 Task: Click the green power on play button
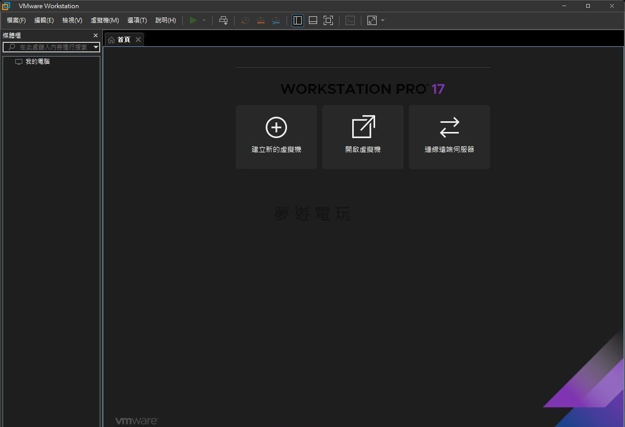click(x=193, y=20)
